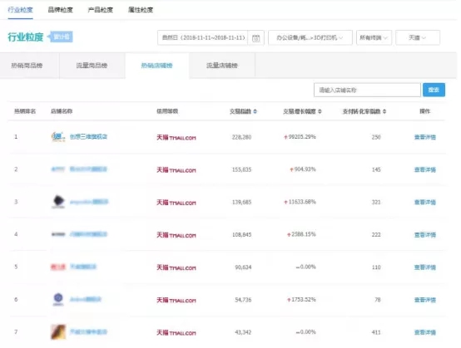Screen dimensions: 461x348
Task: Open rank 6 store name link
Action: click(86, 299)
